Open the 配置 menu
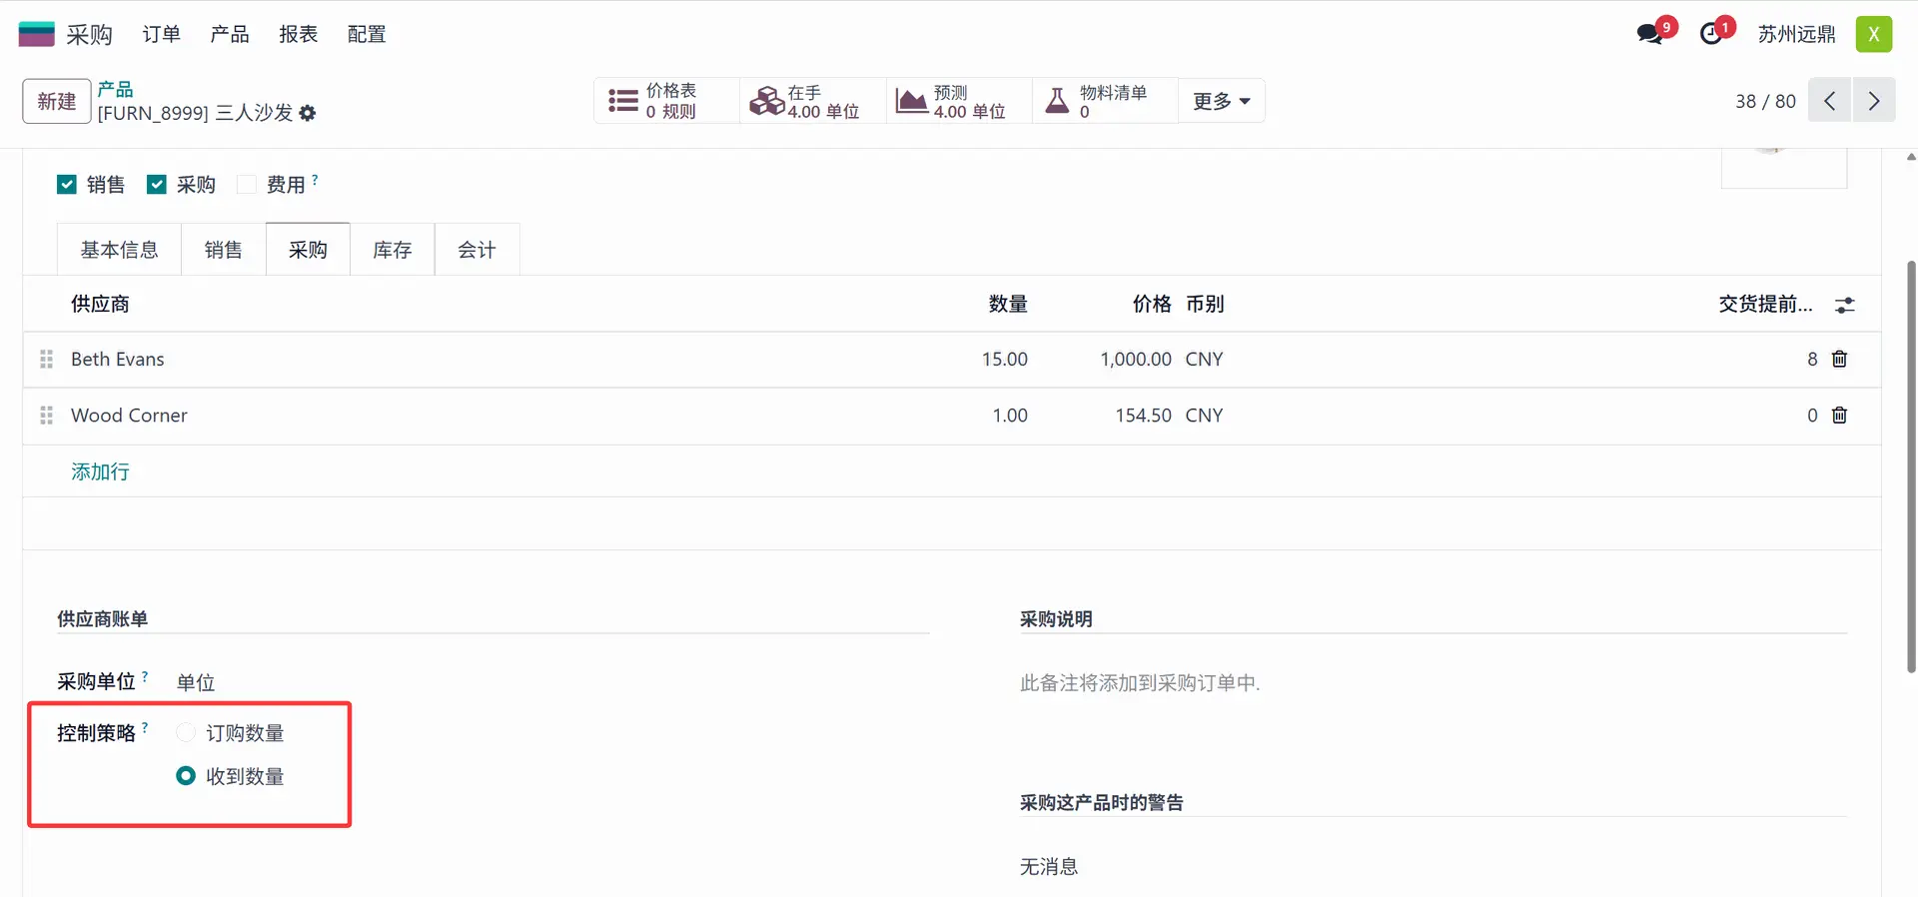Screen dimensions: 1918x897 point(367,34)
